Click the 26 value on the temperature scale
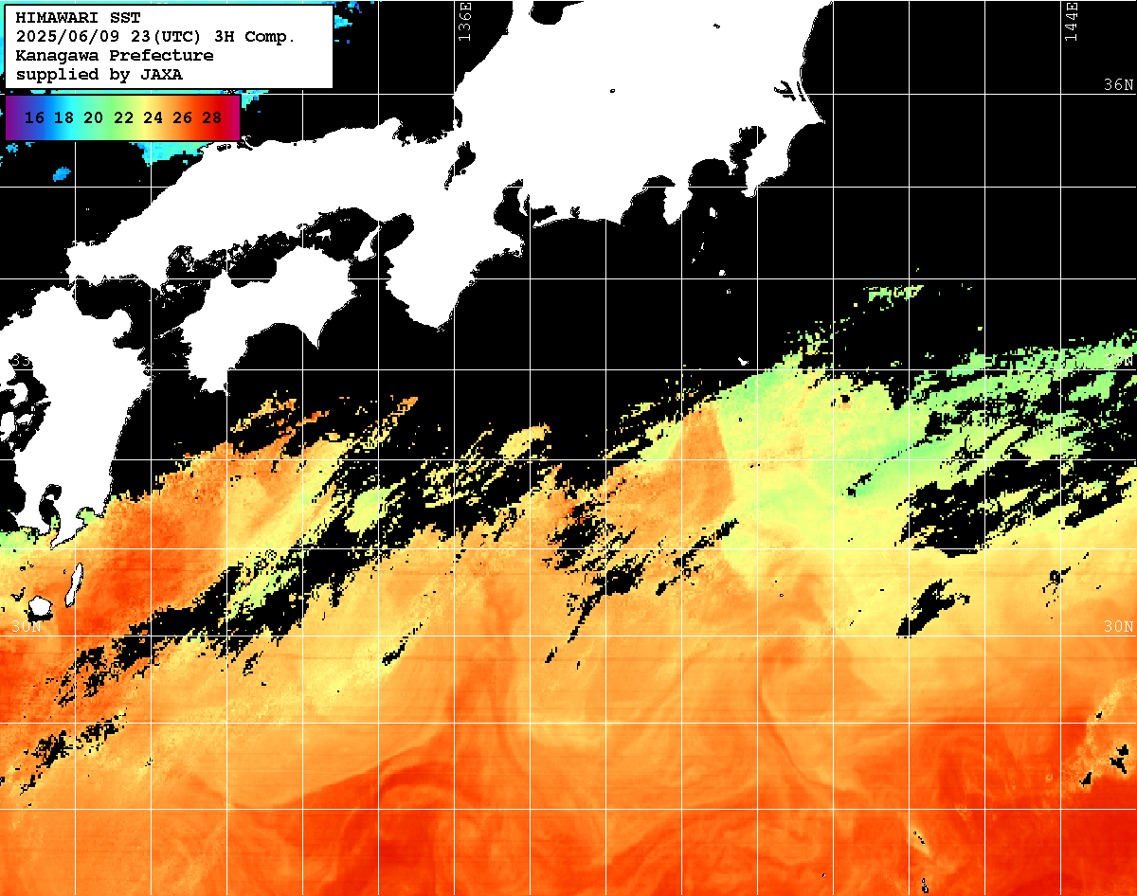The image size is (1137, 896). pyautogui.click(x=182, y=118)
